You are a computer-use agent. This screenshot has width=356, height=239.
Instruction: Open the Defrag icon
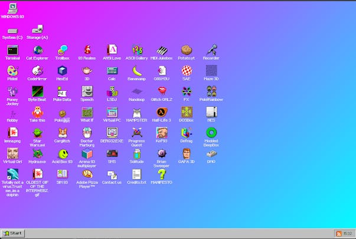(x=186, y=133)
